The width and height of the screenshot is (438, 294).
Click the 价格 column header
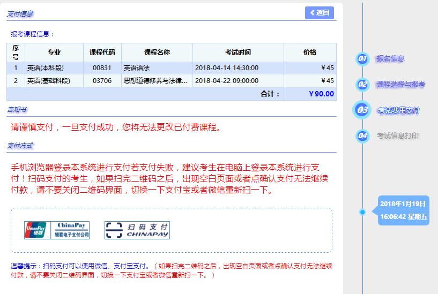pos(309,52)
